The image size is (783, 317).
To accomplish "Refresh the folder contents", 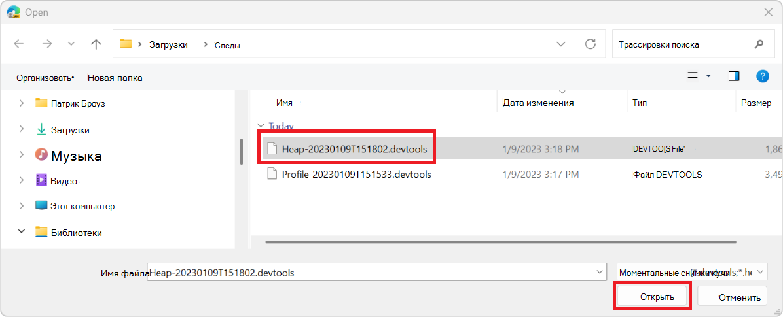I will tap(591, 44).
